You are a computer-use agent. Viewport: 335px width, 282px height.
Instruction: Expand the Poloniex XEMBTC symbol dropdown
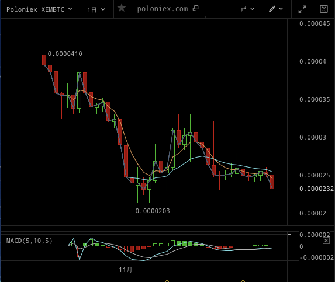pyautogui.click(x=70, y=9)
